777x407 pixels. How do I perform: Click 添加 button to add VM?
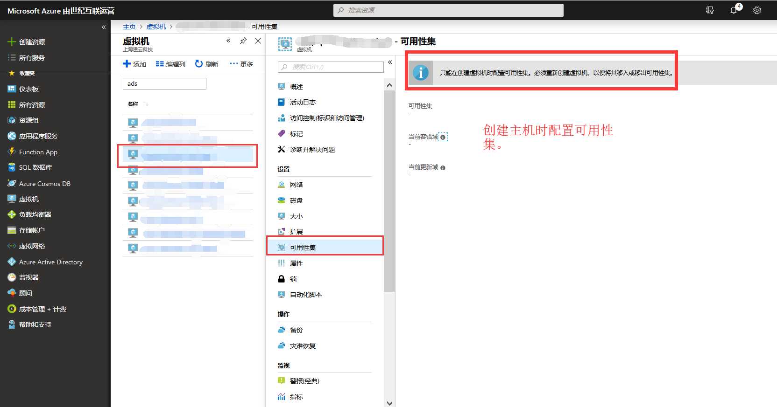pyautogui.click(x=134, y=64)
